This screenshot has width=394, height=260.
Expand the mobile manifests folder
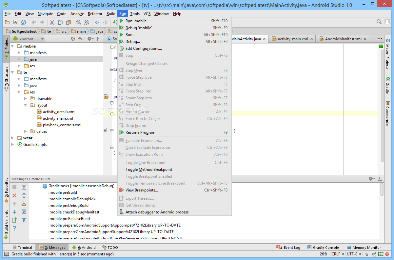[x=19, y=53]
